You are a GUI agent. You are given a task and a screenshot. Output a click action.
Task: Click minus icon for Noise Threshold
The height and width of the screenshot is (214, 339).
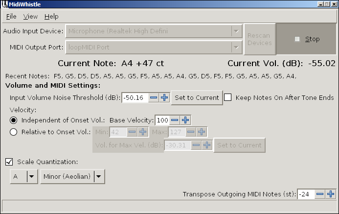pos(154,97)
